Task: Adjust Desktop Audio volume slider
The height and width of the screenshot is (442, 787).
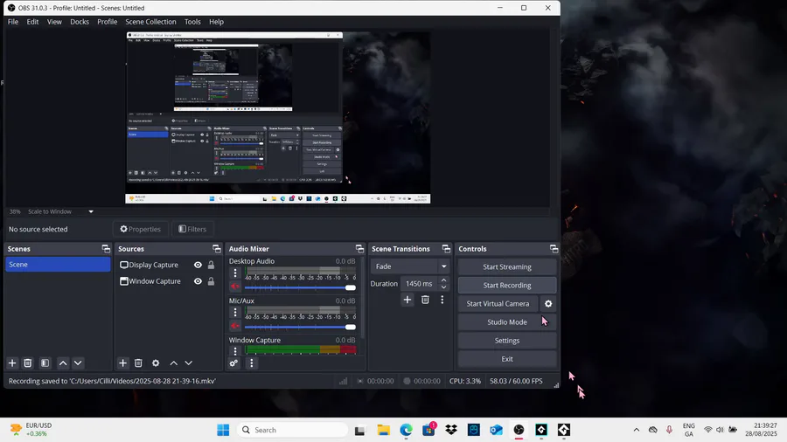Action: (300, 287)
